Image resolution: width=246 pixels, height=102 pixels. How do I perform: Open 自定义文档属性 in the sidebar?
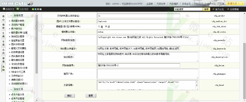point(19,48)
